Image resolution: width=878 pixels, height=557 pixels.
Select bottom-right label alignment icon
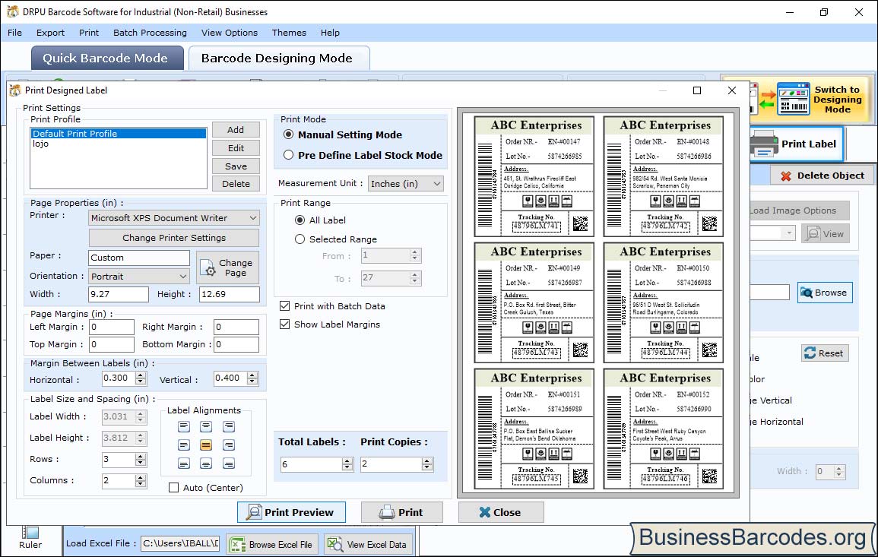[x=229, y=464]
